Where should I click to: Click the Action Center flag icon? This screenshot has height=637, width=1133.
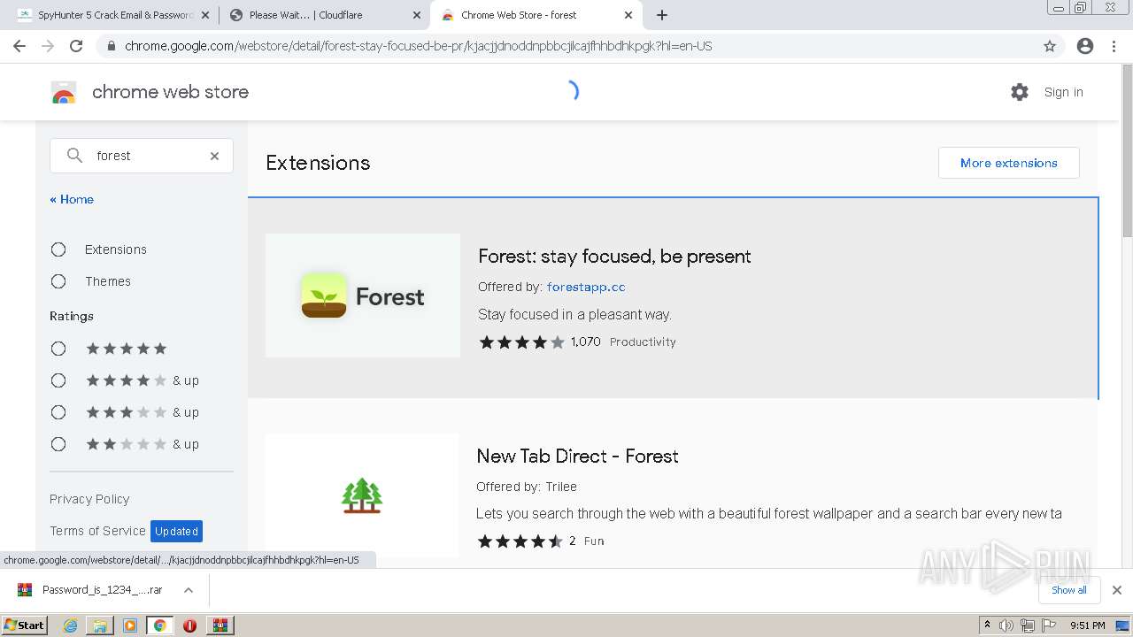pyautogui.click(x=1049, y=625)
